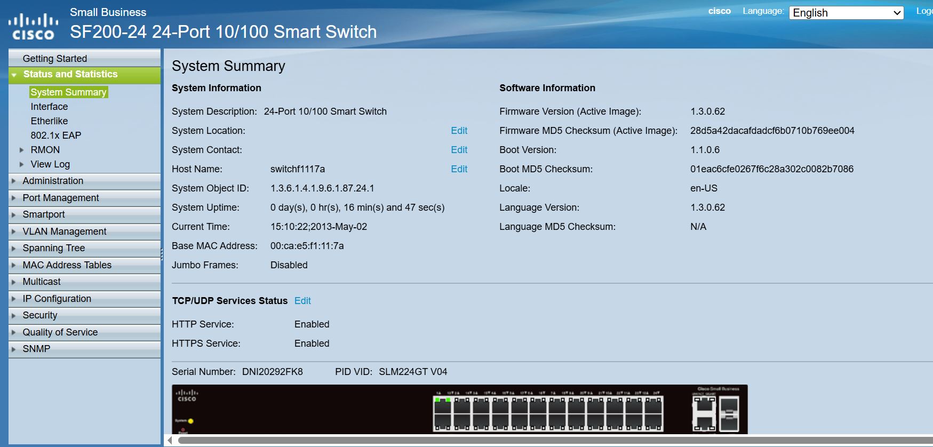Open Getting Started page
This screenshot has width=933, height=447.
[84, 58]
